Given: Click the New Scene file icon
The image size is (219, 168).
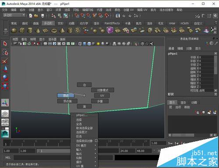Looking at the screenshot, I should (x=31, y=15).
